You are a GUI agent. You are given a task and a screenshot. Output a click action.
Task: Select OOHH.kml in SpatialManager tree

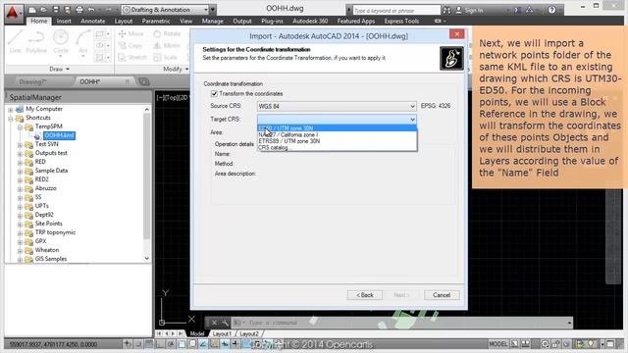click(x=59, y=135)
